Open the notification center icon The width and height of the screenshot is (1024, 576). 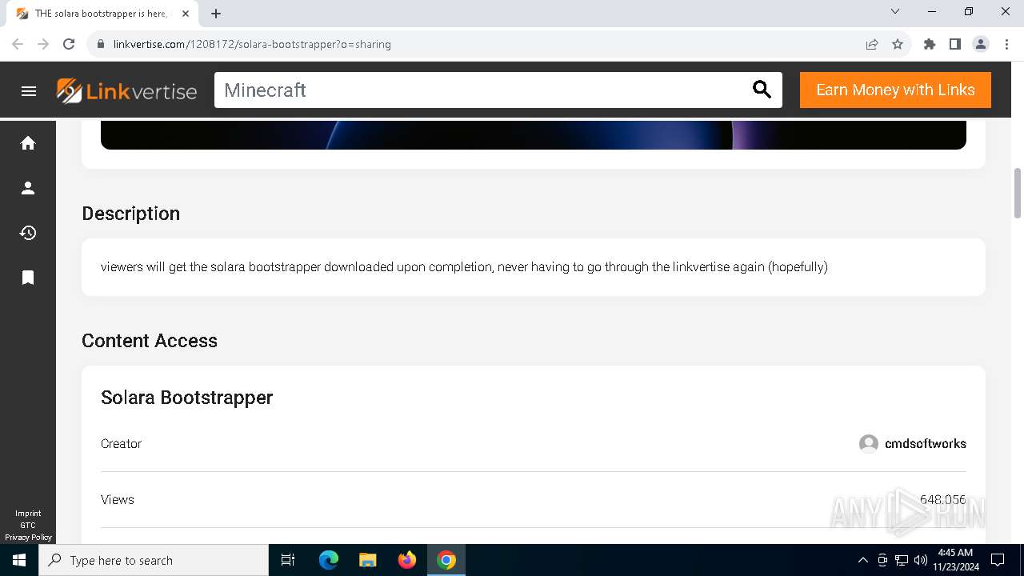point(998,560)
